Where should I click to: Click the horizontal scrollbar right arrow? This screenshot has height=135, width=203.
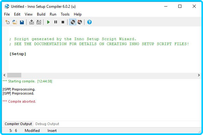pos(199,75)
